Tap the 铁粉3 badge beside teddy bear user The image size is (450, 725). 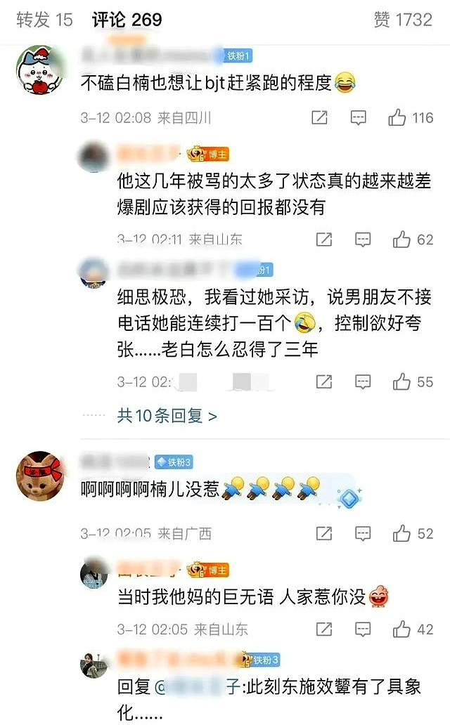click(174, 462)
